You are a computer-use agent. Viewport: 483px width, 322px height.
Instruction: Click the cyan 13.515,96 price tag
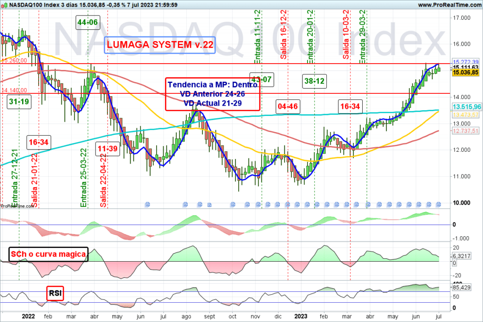pos(466,107)
